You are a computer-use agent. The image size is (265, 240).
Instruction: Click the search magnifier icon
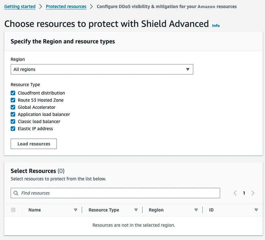point(16,193)
